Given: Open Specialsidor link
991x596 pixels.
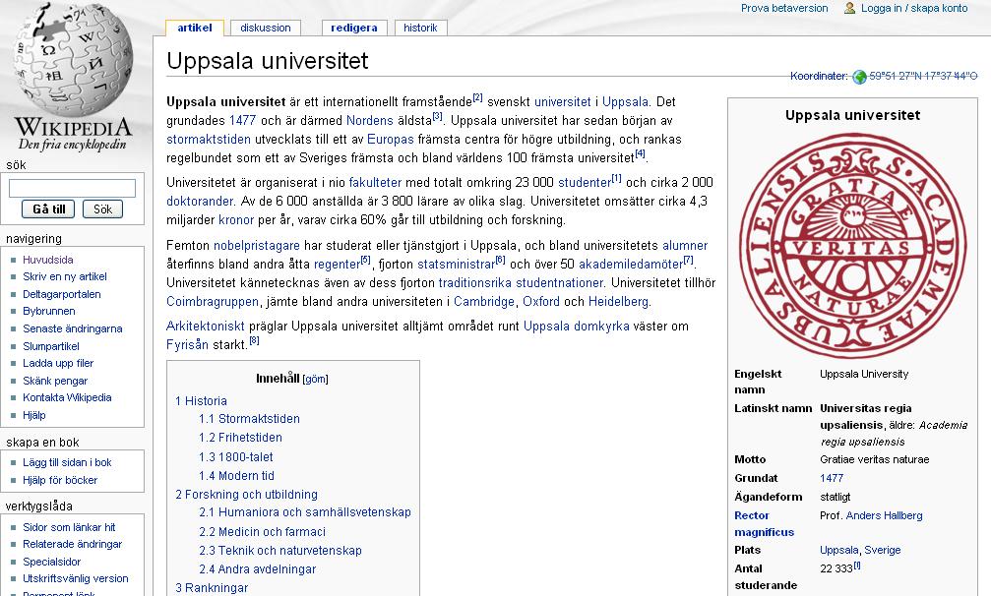Looking at the screenshot, I should 52,562.
